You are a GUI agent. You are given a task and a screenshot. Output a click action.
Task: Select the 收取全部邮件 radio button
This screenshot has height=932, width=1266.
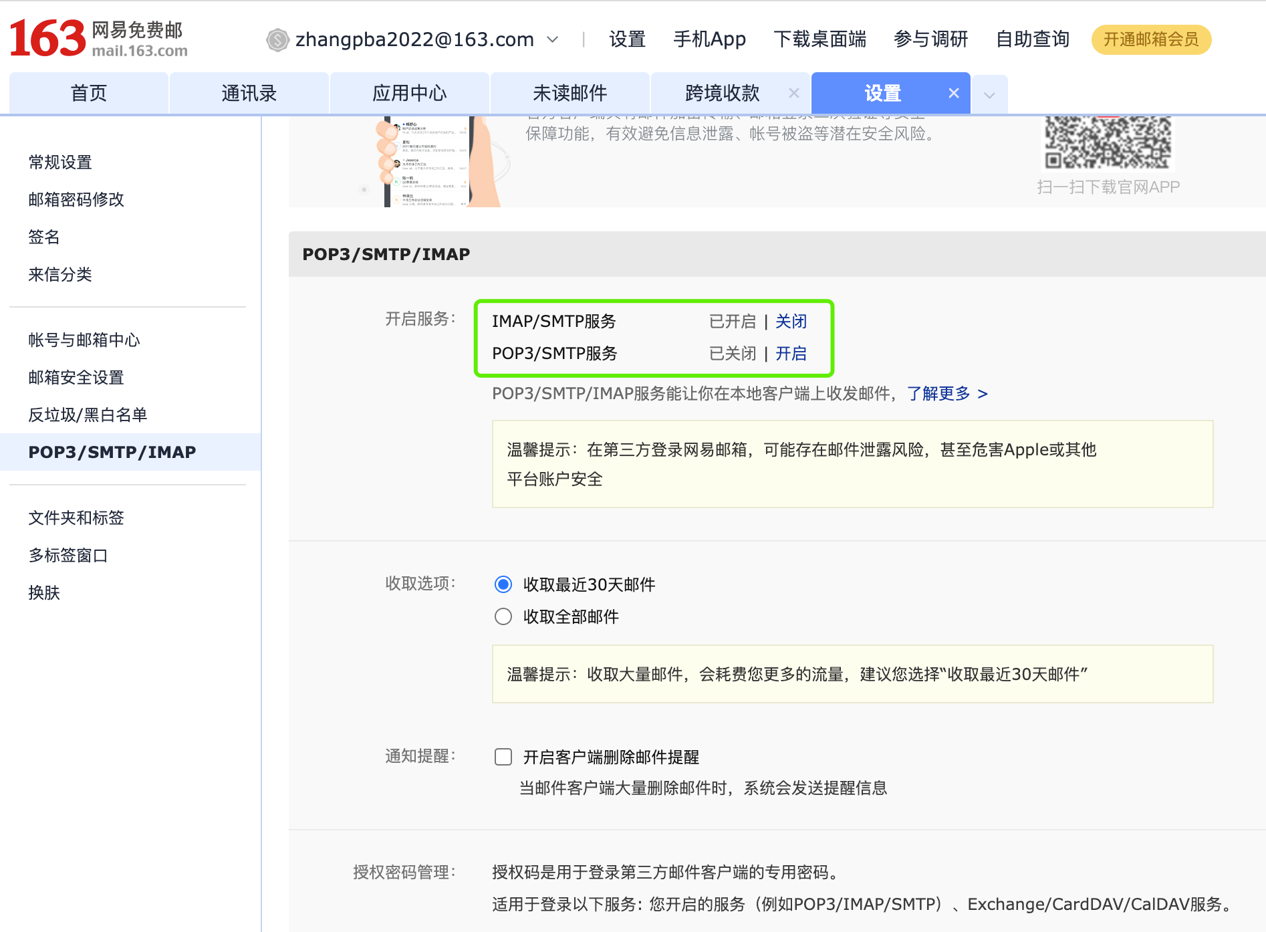503,616
